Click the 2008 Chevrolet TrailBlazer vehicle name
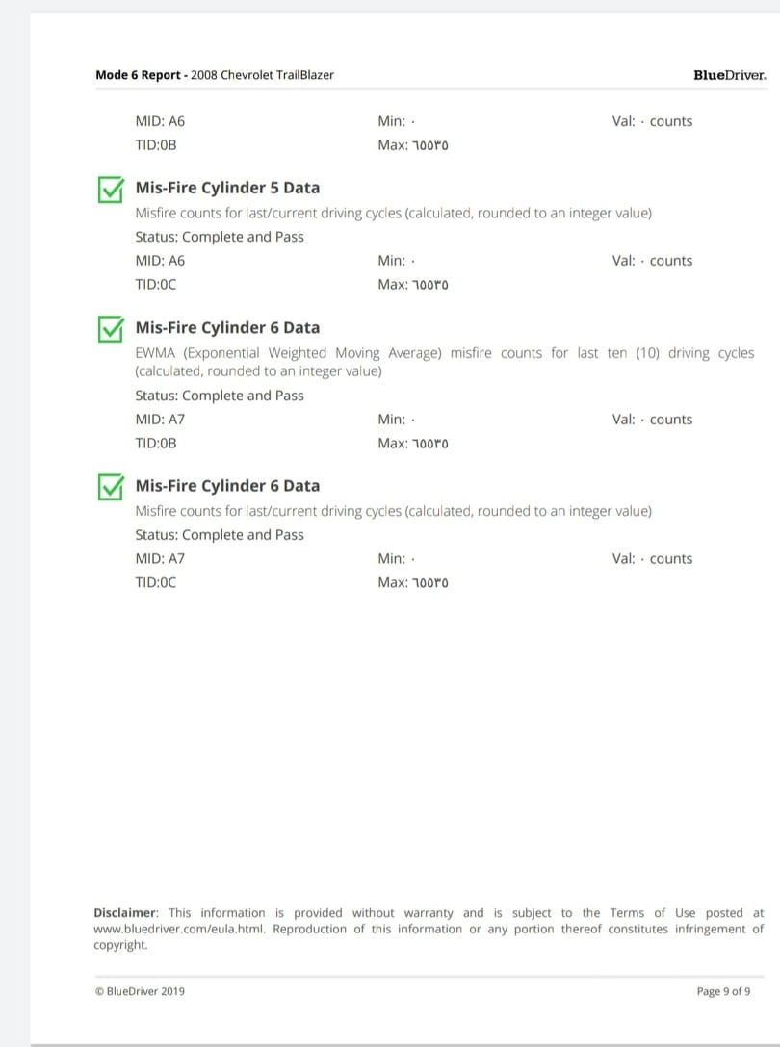 [x=263, y=75]
